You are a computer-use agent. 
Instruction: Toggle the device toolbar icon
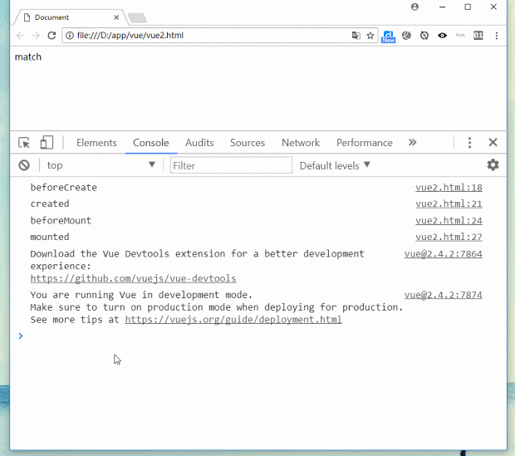pos(47,143)
